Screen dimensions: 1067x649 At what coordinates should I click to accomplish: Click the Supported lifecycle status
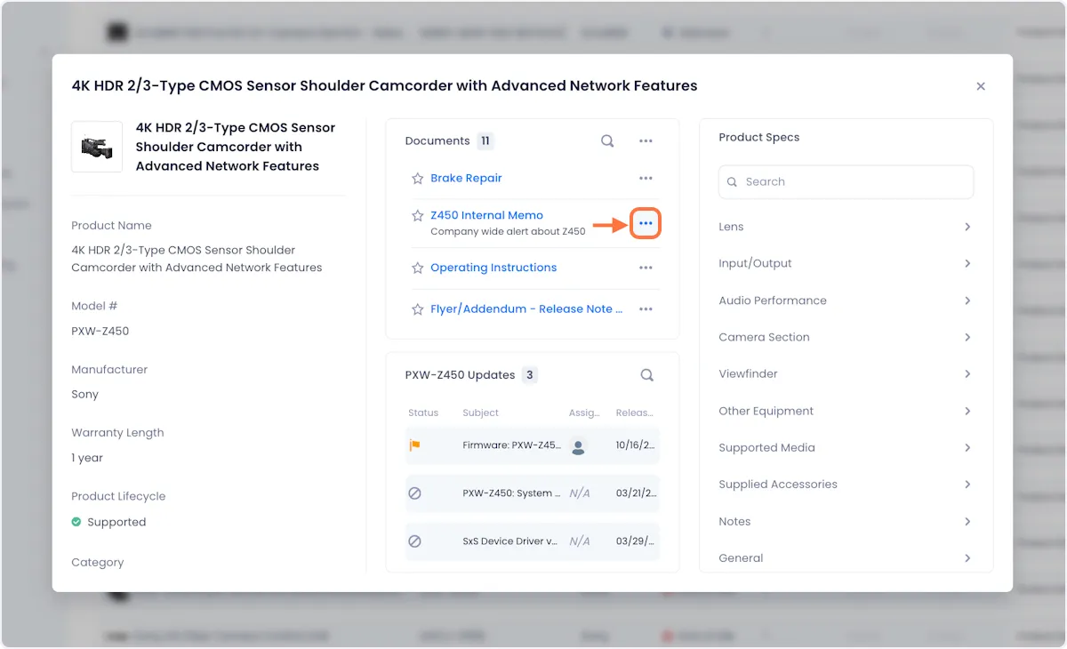pyautogui.click(x=108, y=522)
